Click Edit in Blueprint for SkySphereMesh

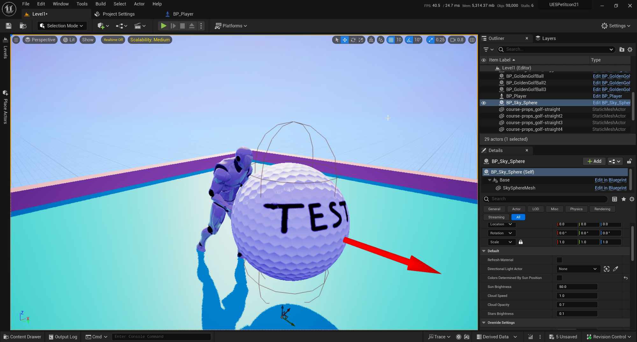(611, 188)
